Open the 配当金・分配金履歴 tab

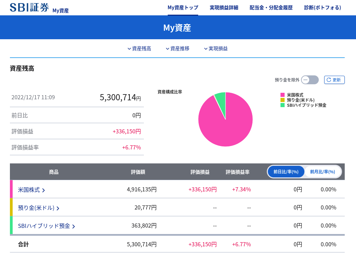coord(271,8)
